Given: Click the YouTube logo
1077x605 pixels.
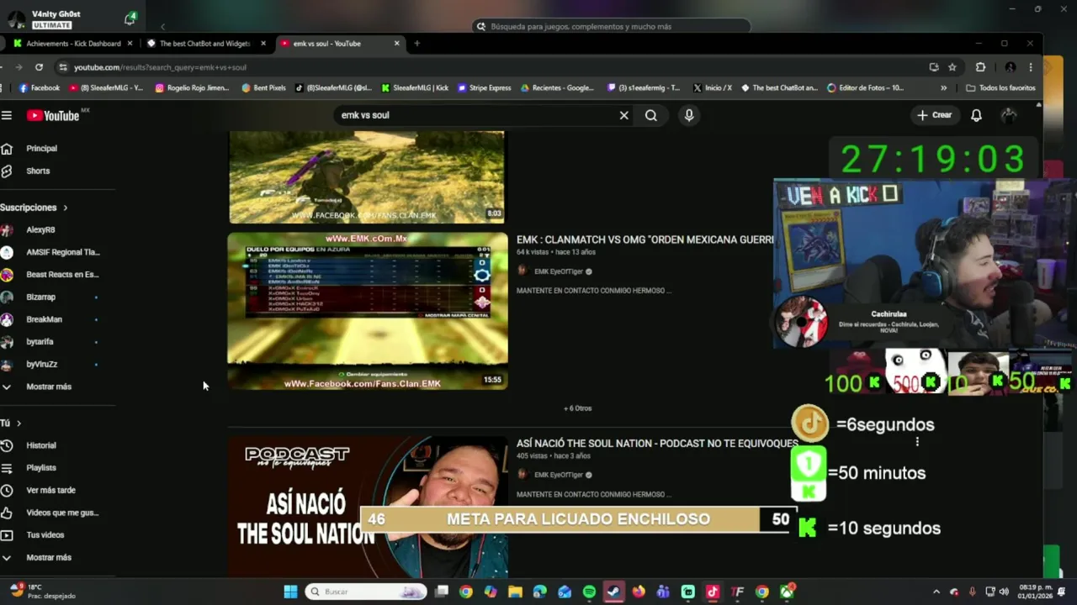Looking at the screenshot, I should point(53,115).
